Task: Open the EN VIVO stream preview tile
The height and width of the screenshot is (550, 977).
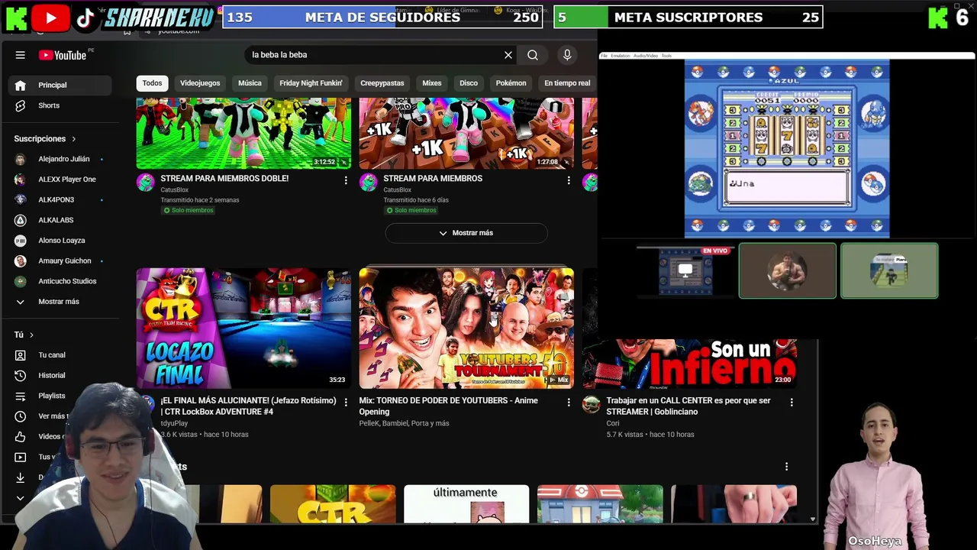Action: [685, 270]
